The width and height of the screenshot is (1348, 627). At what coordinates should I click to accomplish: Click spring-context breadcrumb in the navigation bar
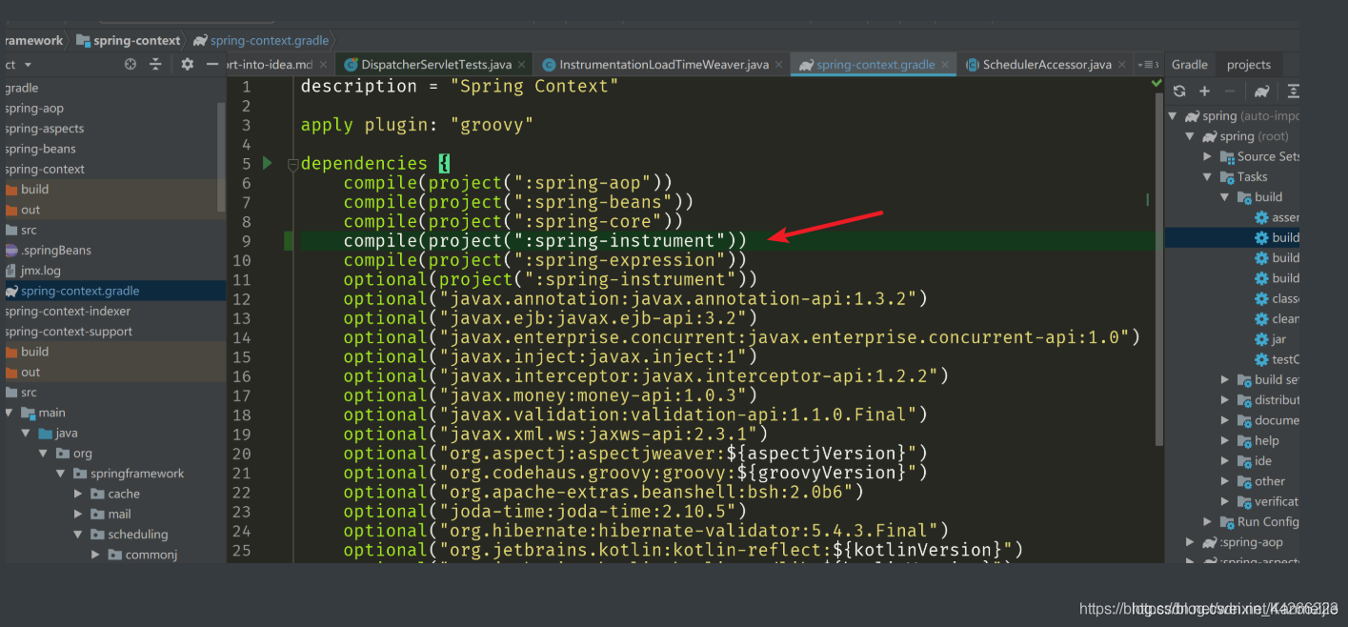pos(128,40)
